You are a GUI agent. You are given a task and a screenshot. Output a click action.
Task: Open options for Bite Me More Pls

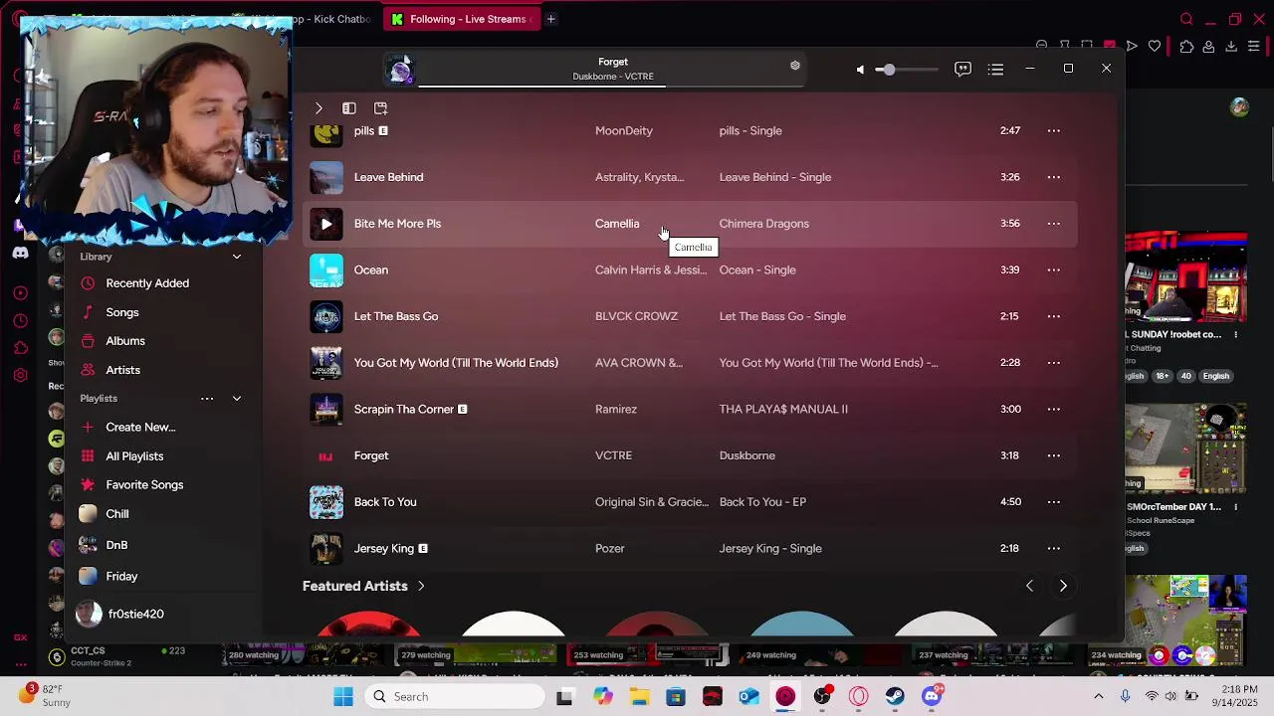click(x=1053, y=224)
